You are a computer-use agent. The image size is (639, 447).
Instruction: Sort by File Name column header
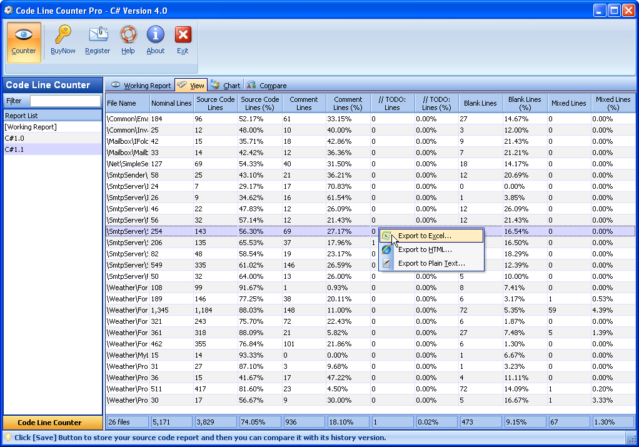point(128,103)
